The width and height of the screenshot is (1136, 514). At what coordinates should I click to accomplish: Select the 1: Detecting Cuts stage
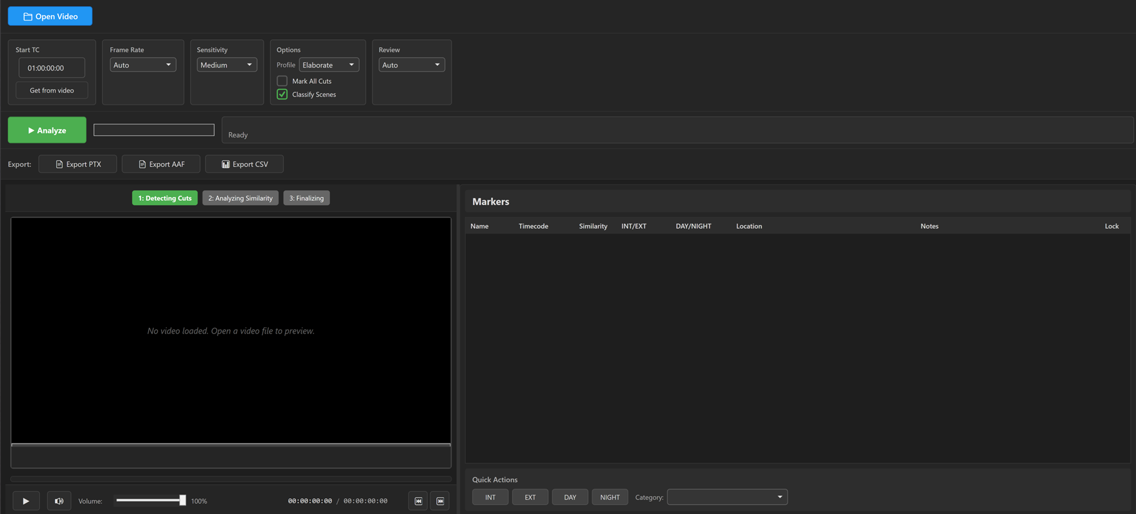click(165, 198)
